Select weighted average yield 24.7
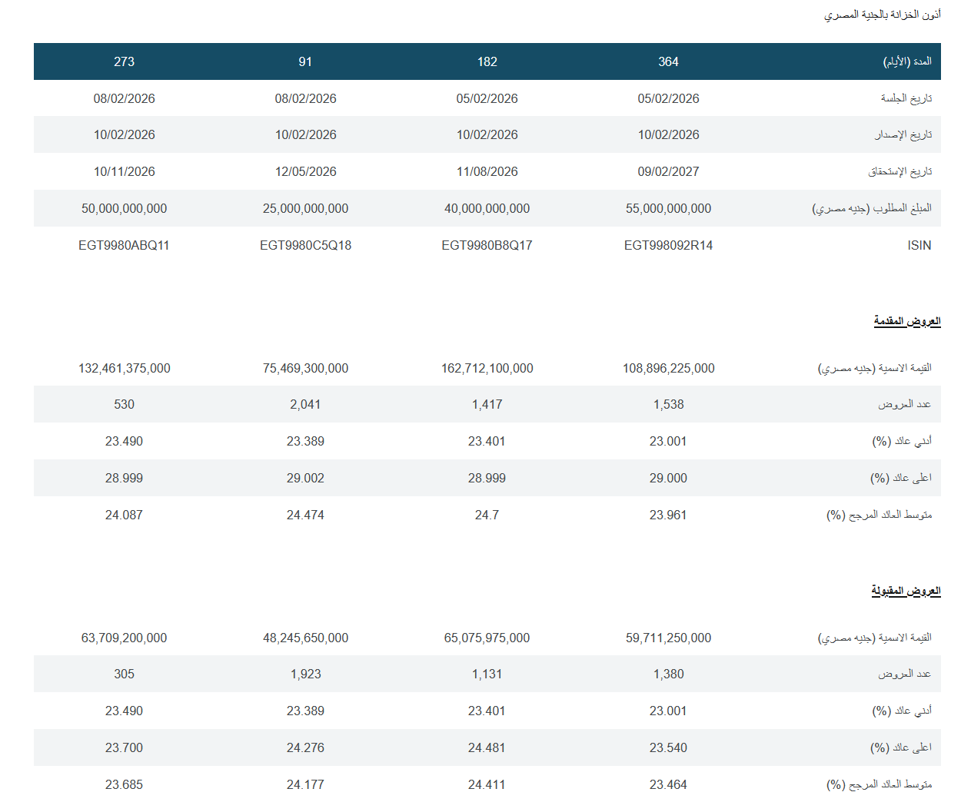 (487, 515)
